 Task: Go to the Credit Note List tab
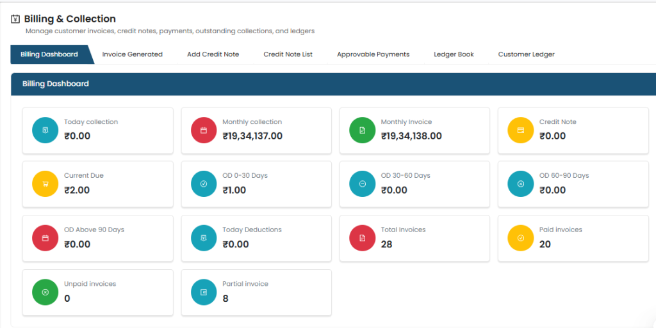[x=288, y=54]
